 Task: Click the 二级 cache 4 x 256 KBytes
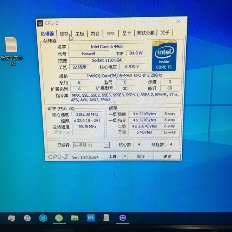pyautogui.click(x=144, y=126)
